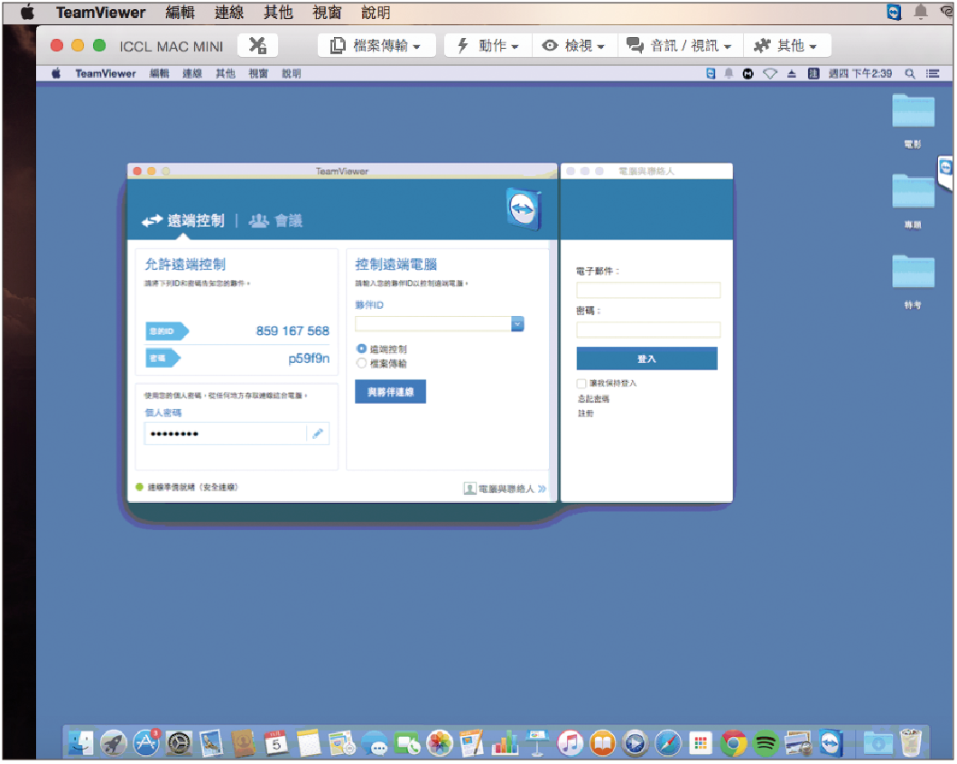Open the toolbar 其他 dropdown with the gears icon

click(786, 46)
